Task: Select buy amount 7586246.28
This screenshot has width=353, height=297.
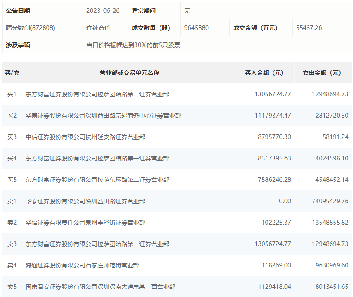Action: pyautogui.click(x=274, y=179)
